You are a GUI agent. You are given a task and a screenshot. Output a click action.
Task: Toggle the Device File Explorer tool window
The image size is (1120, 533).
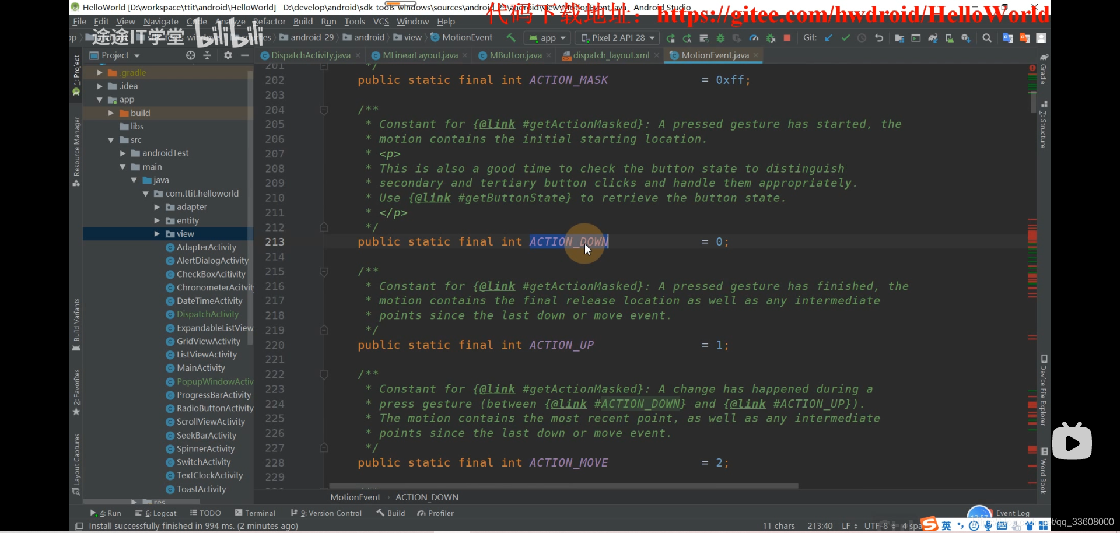pos(1044,390)
